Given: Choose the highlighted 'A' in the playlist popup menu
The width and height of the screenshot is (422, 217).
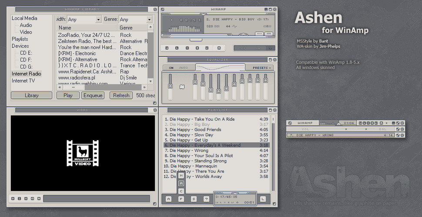Looking at the screenshot, I should point(181,184).
